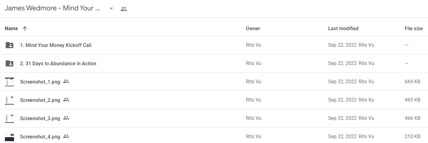Click the shared people icon beside title
Viewport: 428px width, 143px height.
click(124, 9)
